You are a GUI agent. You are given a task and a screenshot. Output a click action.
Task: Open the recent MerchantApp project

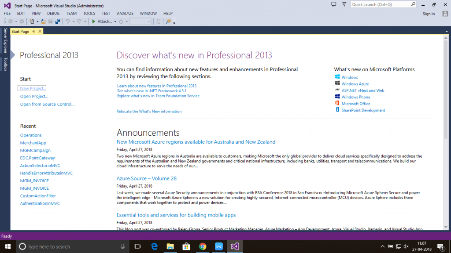pos(33,143)
